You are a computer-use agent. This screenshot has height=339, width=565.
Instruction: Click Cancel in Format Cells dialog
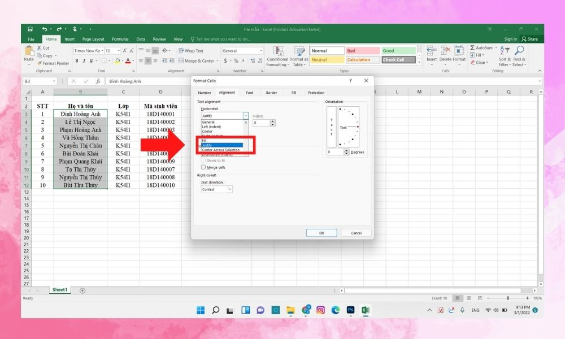(356, 233)
